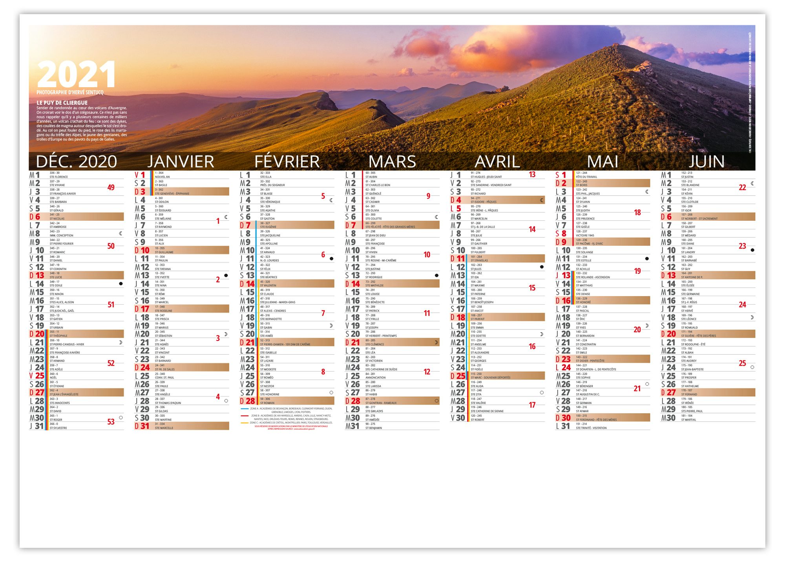785x562 pixels.
Task: Click the new moon icon on January 13
Action: coord(226,275)
